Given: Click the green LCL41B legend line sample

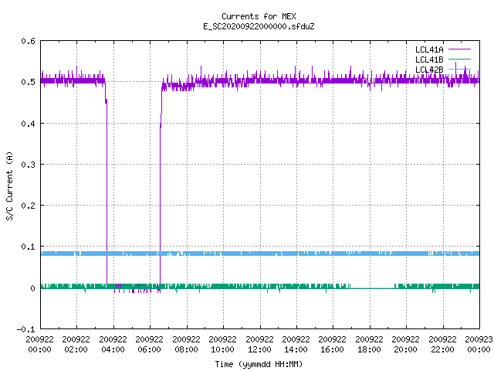Looking at the screenshot, I should pyautogui.click(x=459, y=59).
